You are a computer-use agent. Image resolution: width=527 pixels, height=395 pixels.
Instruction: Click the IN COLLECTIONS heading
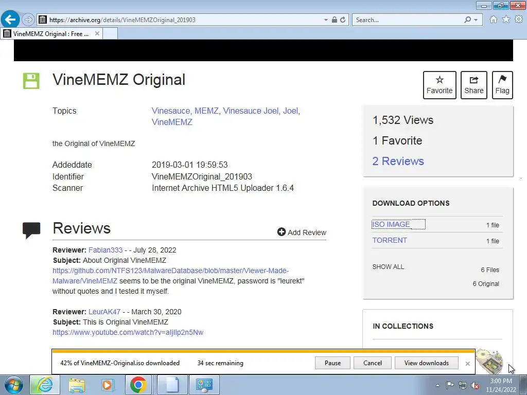pyautogui.click(x=403, y=326)
